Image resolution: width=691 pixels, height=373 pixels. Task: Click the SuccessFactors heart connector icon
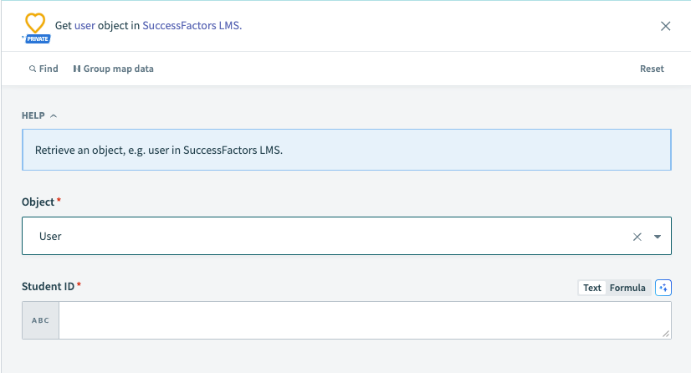[35, 23]
